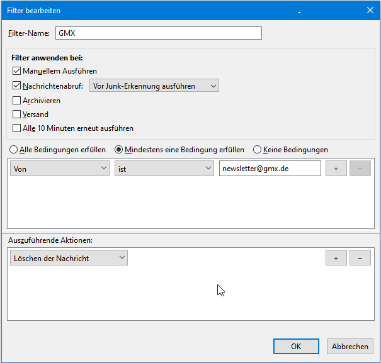Close the Filter bearbeiten dialog

pyautogui.click(x=370, y=10)
